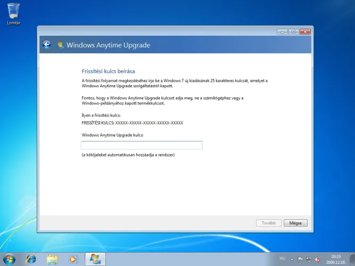Click the Windows Anytime Upgrade title logo
The width and height of the screenshot is (355, 266).
61,45
